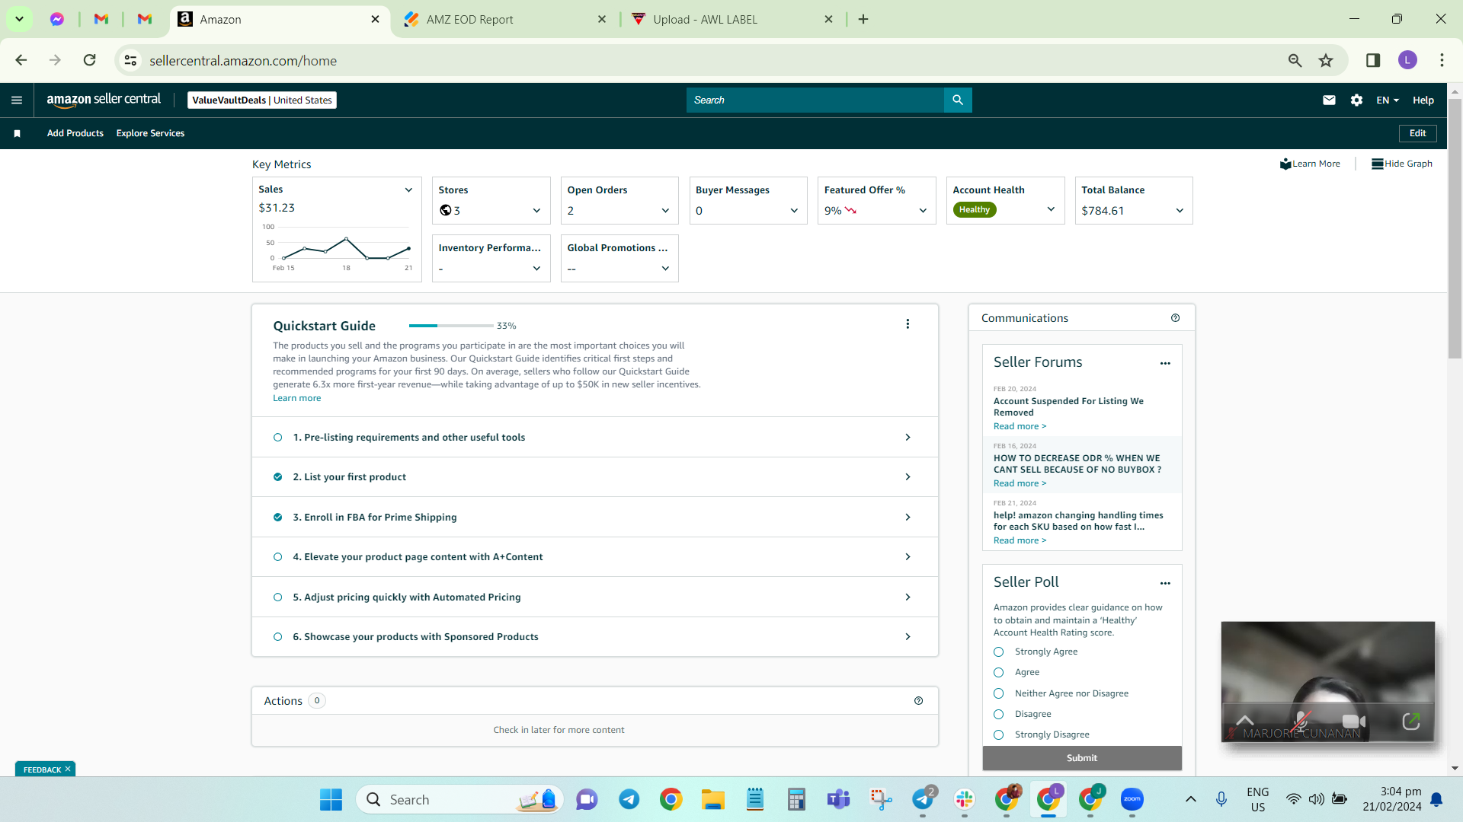Expand the Buyer Messages dropdown
Image resolution: width=1463 pixels, height=822 pixels.
(x=794, y=211)
